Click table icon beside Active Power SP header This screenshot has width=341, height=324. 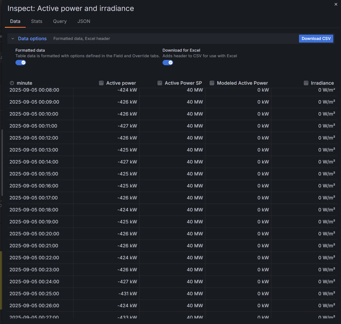(x=160, y=83)
